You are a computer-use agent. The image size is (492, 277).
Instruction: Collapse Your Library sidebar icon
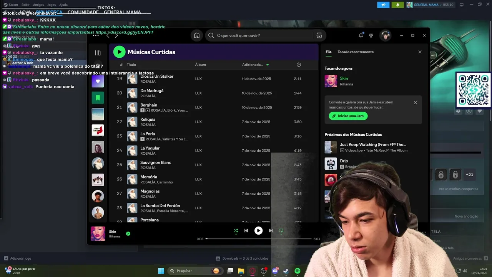point(98,53)
